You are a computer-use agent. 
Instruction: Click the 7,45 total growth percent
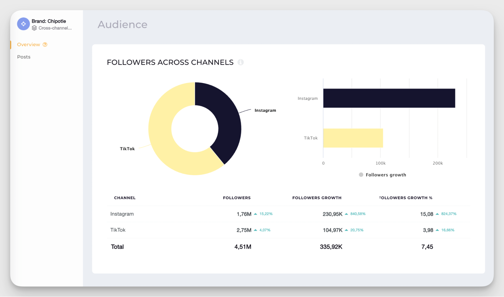[427, 247]
